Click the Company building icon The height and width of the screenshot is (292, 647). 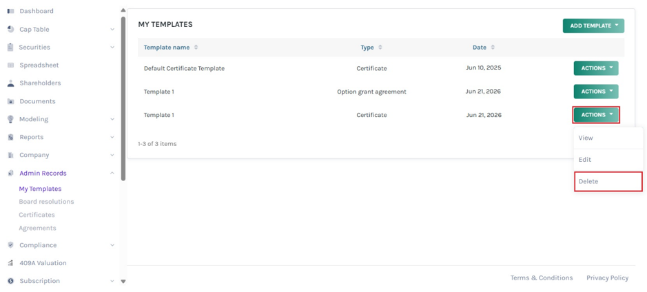click(x=11, y=155)
